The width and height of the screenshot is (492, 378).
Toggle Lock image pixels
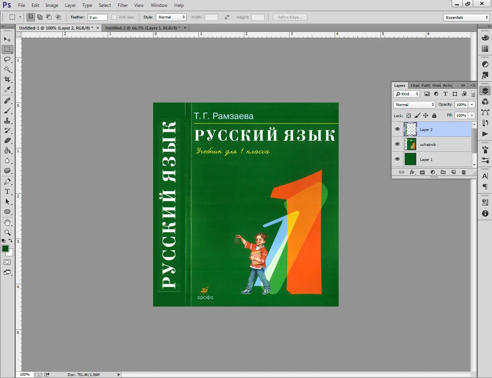(417, 116)
